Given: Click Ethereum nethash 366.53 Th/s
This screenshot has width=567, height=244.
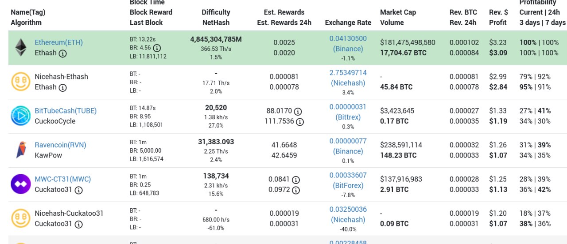Looking at the screenshot, I should click(x=216, y=49).
